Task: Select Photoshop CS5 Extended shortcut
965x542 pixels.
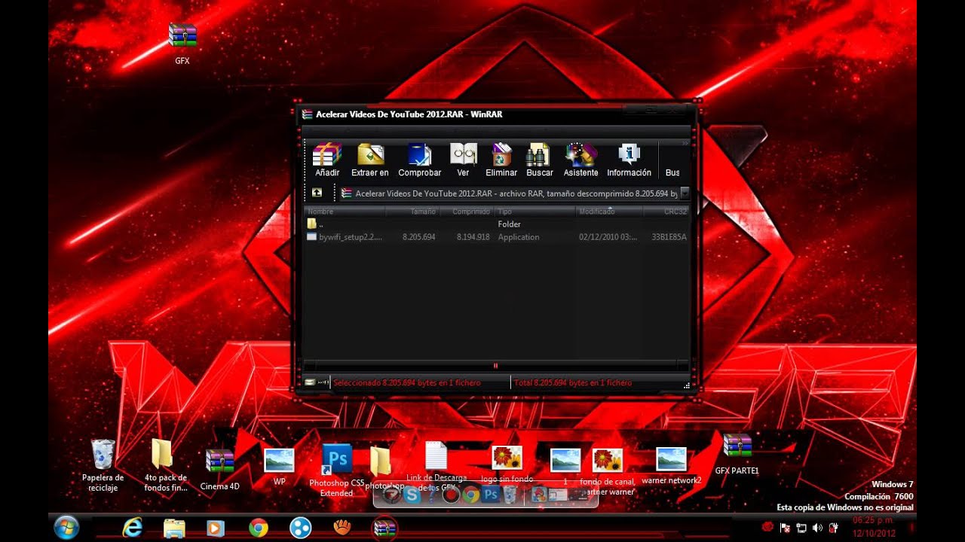Action: tap(337, 470)
